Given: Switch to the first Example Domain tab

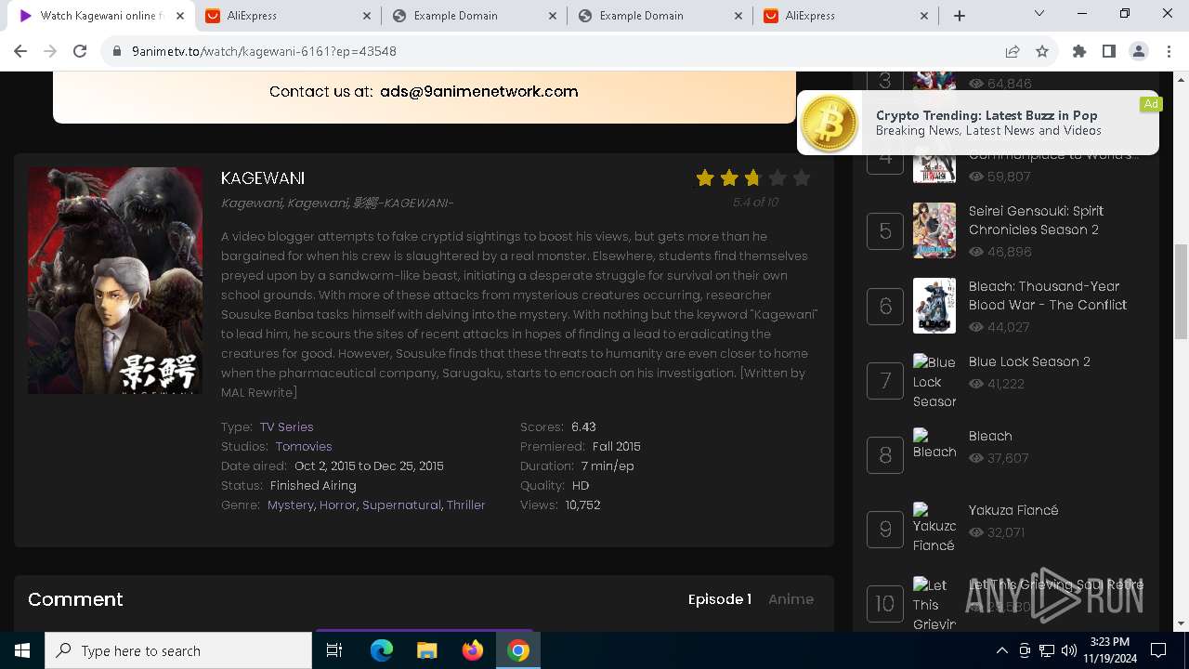Looking at the screenshot, I should pos(474,16).
